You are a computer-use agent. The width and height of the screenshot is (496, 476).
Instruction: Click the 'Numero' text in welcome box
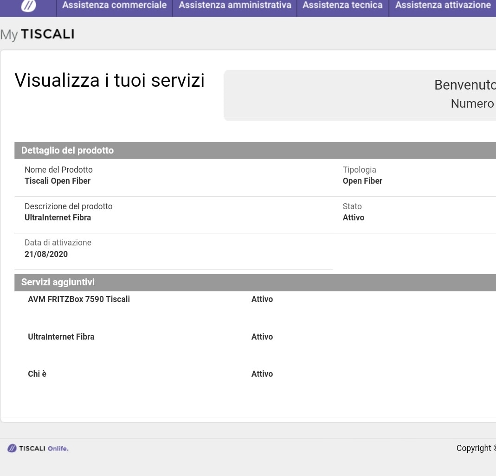pos(472,103)
